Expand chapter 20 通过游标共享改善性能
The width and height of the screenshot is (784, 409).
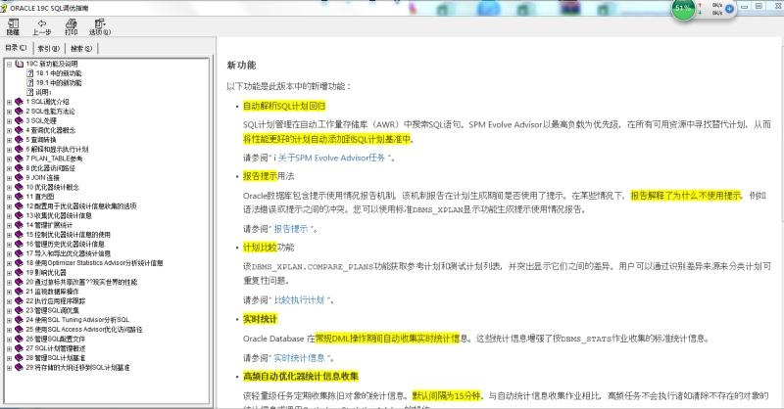(9, 282)
